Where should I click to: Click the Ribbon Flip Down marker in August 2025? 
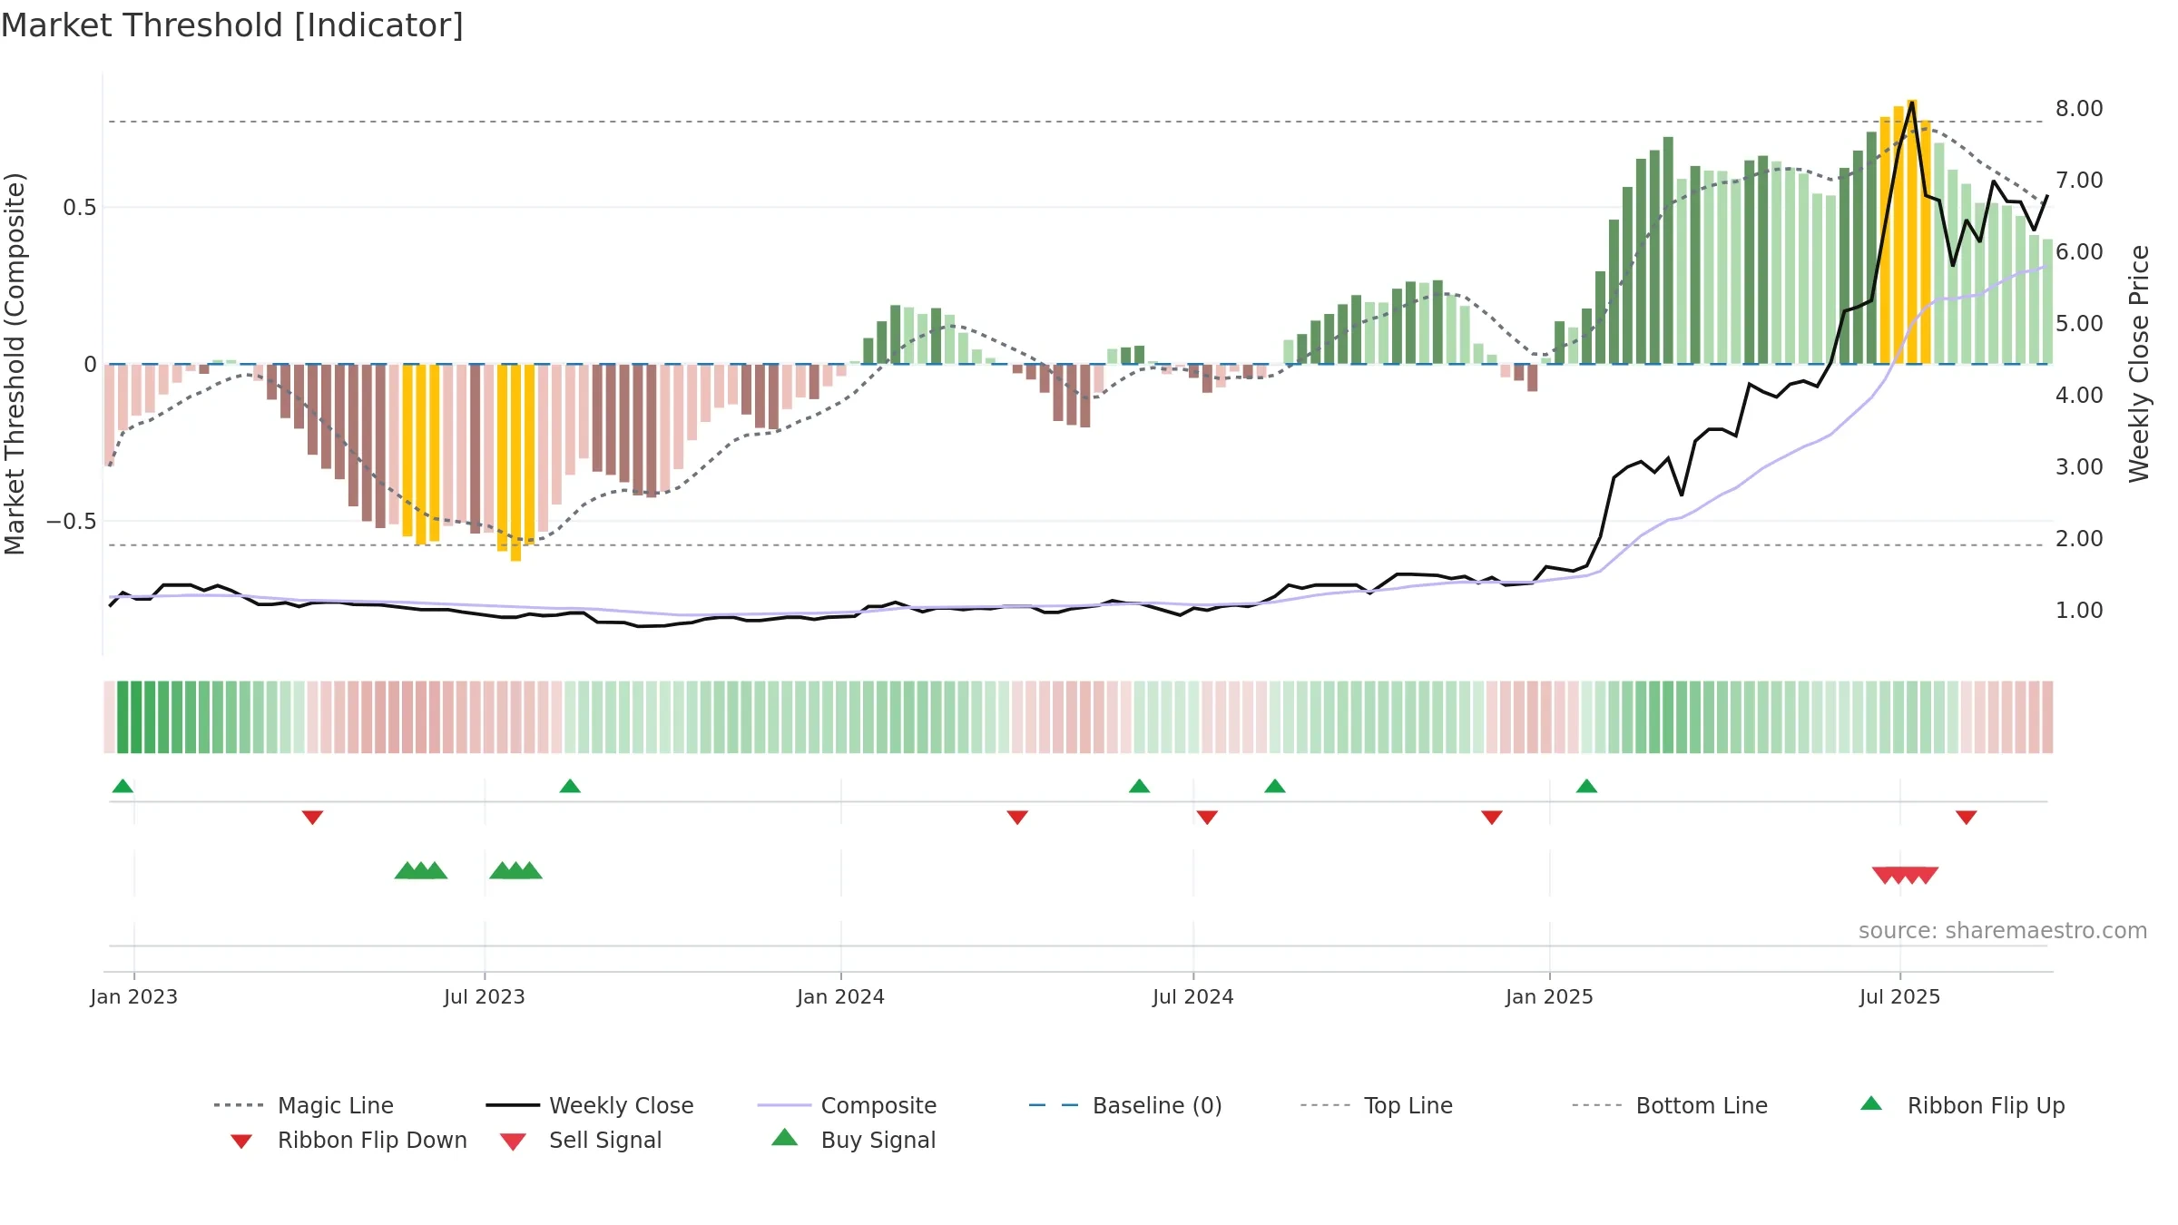click(x=1967, y=818)
